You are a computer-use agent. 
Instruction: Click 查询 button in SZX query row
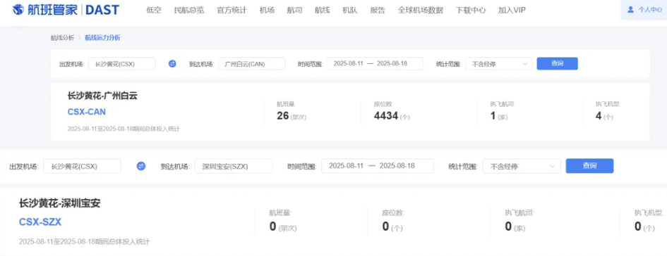tap(589, 166)
